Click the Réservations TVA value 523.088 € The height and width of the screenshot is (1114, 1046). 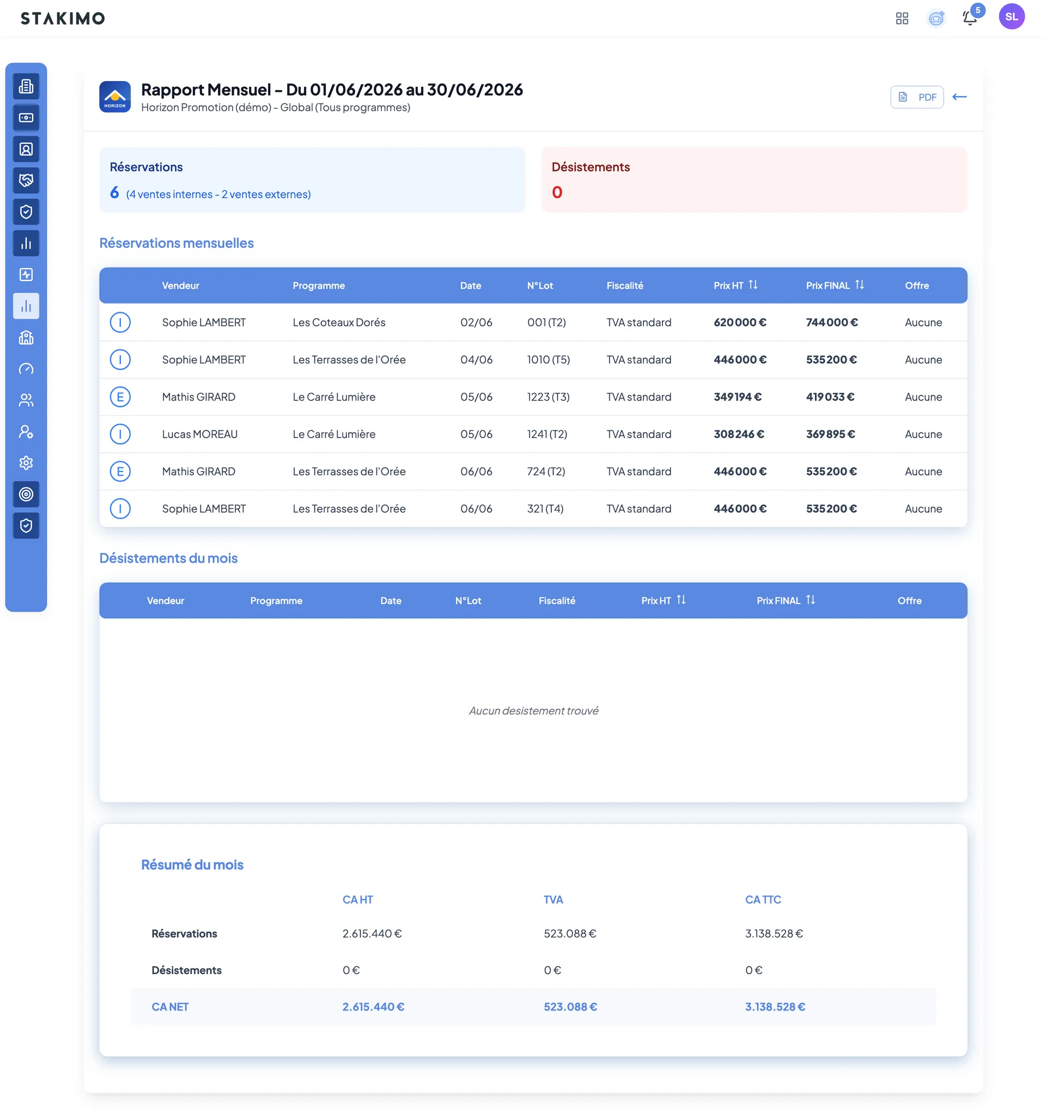(569, 934)
